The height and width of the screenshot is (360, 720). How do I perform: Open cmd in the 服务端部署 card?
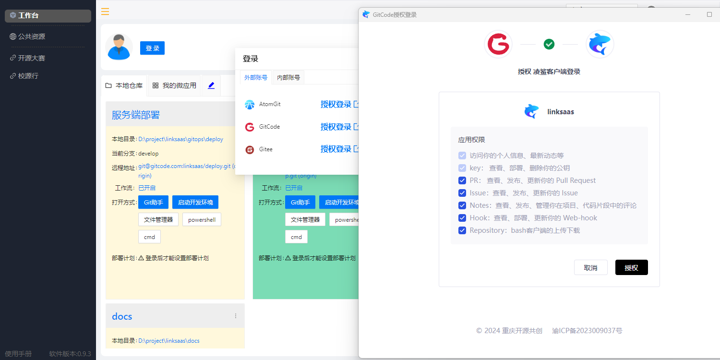149,237
